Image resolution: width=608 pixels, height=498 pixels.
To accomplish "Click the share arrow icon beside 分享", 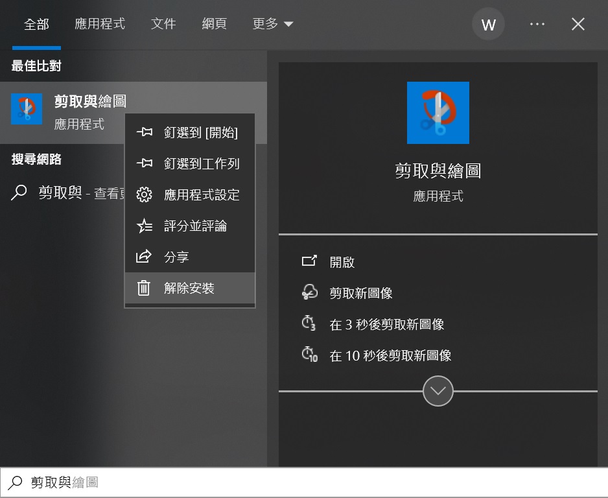I will click(144, 257).
